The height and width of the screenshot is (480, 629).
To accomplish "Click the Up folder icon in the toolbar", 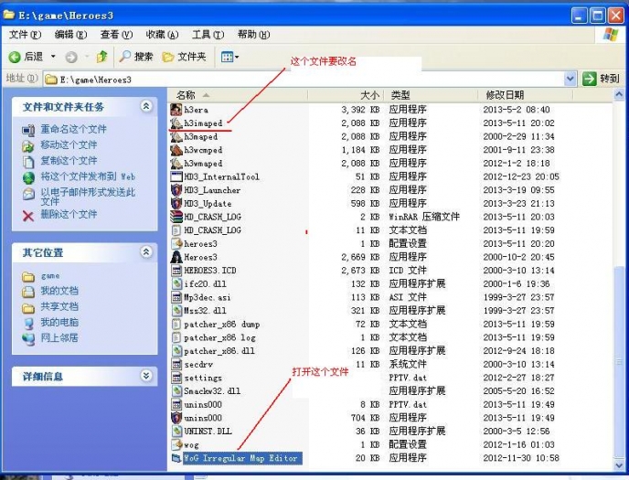I will click(x=101, y=57).
